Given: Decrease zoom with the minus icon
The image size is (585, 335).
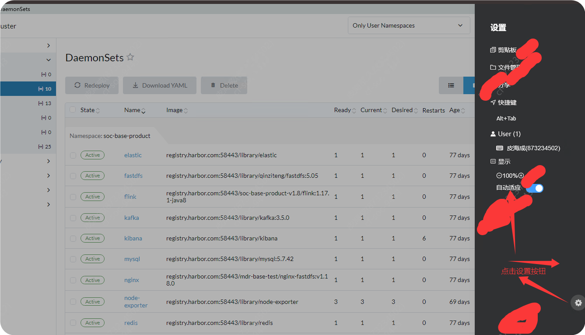Looking at the screenshot, I should click(x=499, y=176).
